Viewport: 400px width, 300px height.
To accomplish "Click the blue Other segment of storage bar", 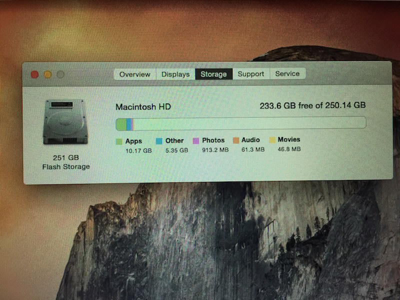I will coord(129,124).
